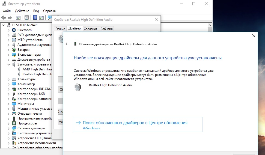
Task: Click the DVD drives category icon
Action: pyautogui.click(x=14, y=35)
